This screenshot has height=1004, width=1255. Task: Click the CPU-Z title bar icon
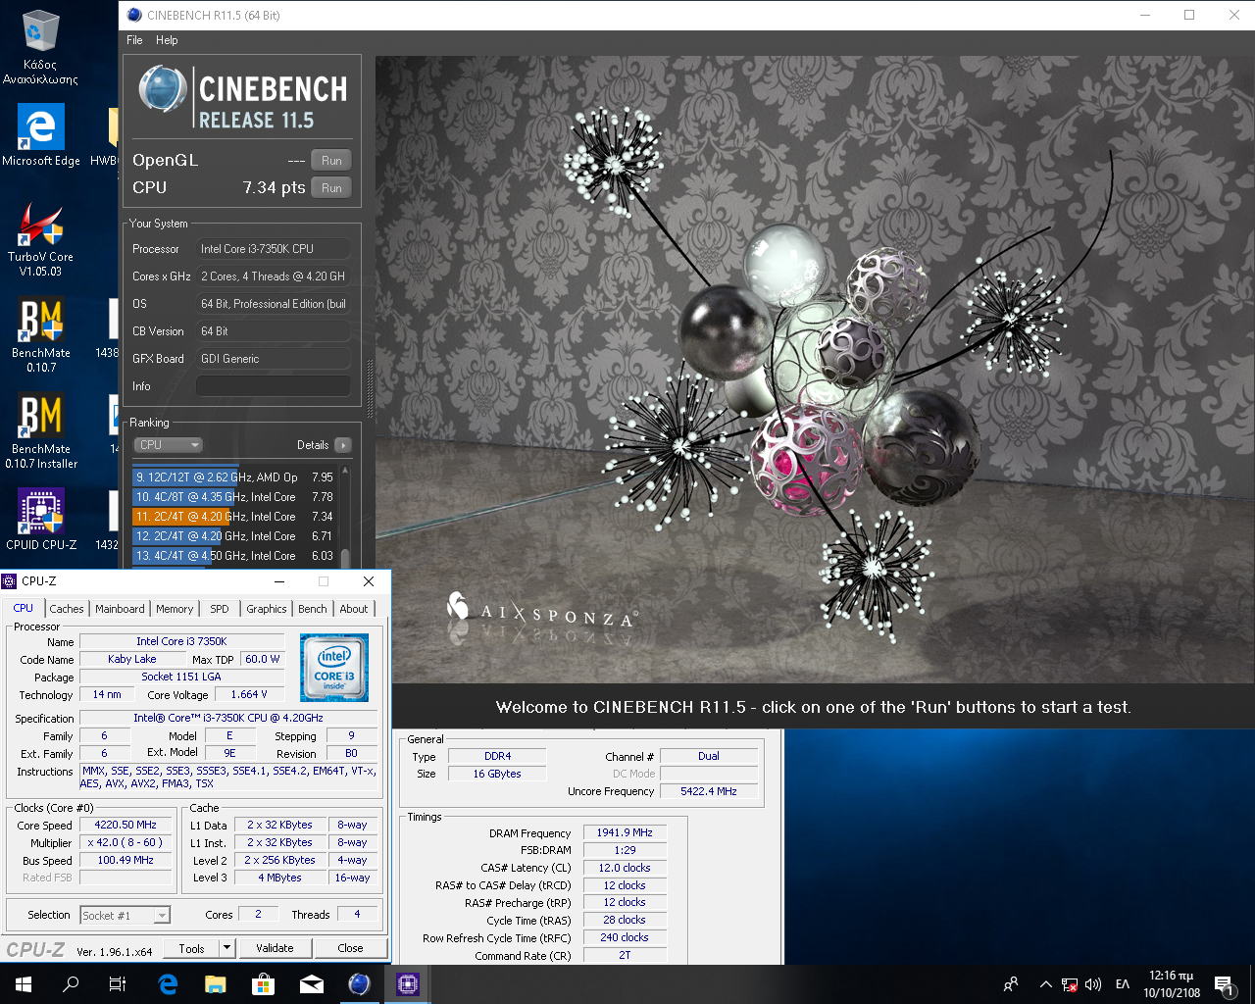click(x=10, y=581)
